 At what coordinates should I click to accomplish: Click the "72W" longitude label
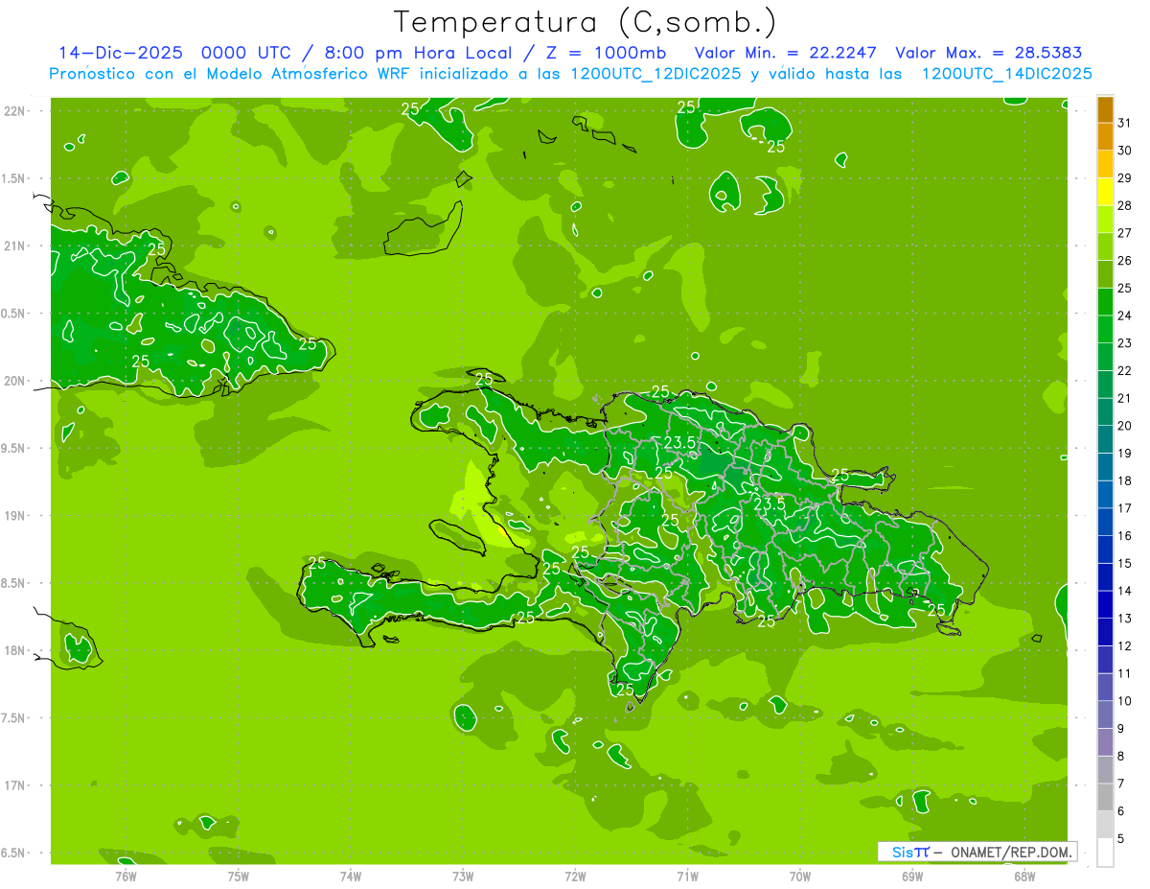(576, 876)
